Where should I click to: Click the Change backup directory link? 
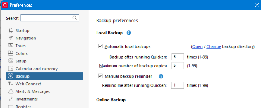[214, 46]
